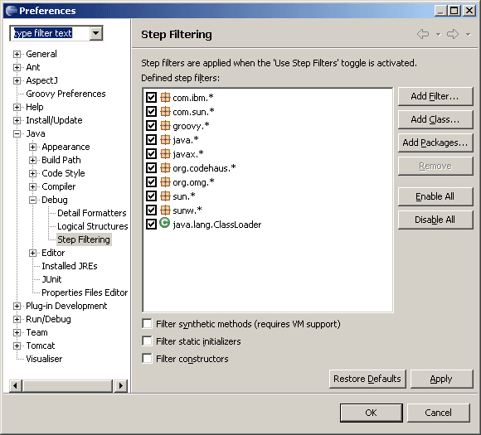
Task: Click the Eclipse icon in the title bar
Action: [11, 11]
